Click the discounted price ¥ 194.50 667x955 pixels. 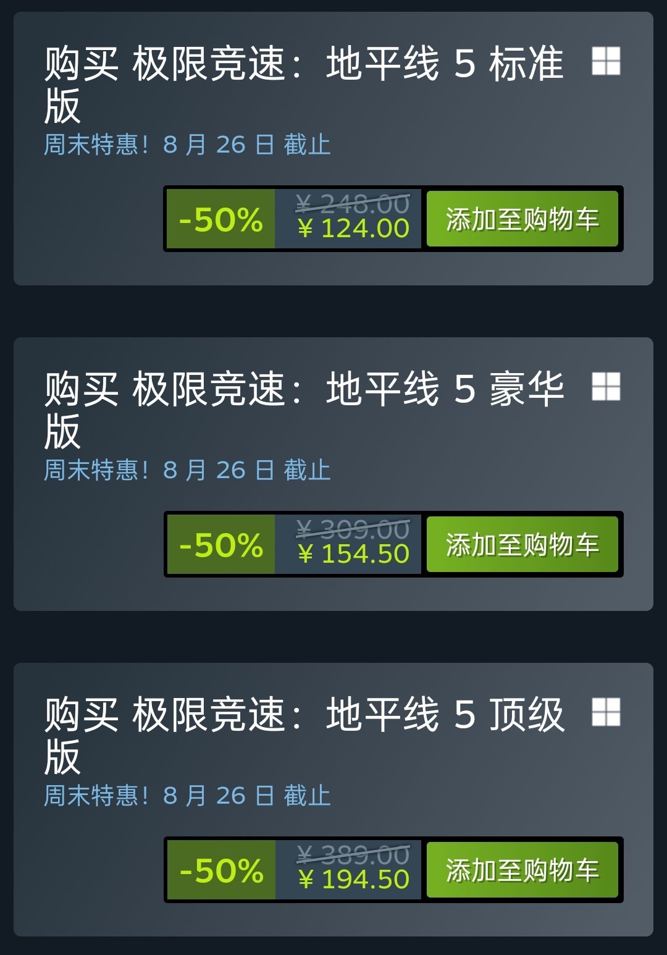point(353,880)
